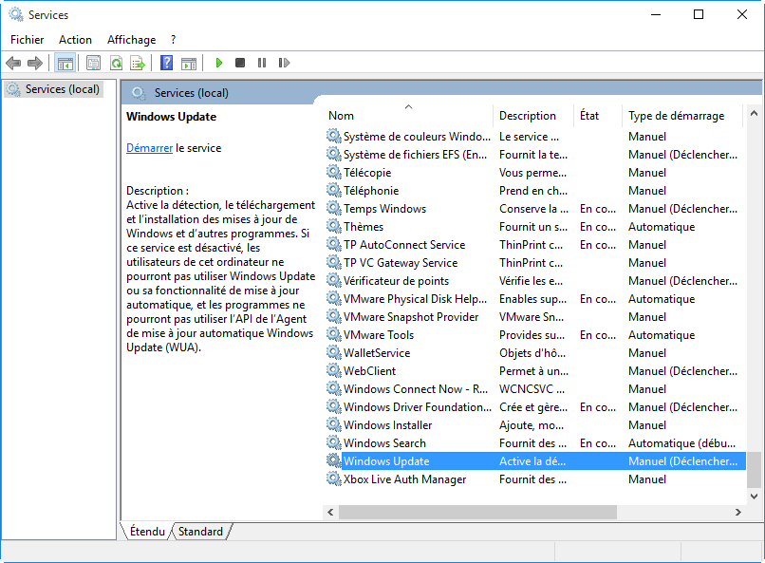Sort the list by the Nom column header
The height and width of the screenshot is (563, 765).
341,116
